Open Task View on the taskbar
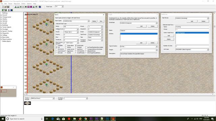This screenshot has height=121, width=216. [x=47, y=119]
